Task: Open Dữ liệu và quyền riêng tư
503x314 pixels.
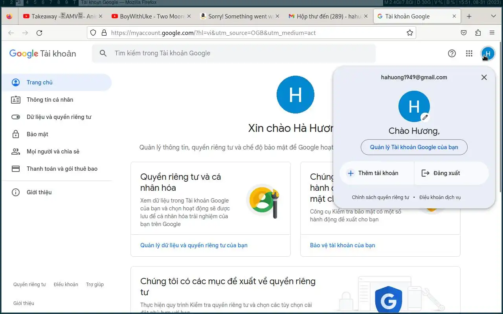Action: point(57,117)
